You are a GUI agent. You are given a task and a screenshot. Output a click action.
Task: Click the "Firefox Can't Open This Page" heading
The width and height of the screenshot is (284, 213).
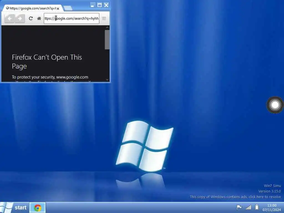[47, 62]
